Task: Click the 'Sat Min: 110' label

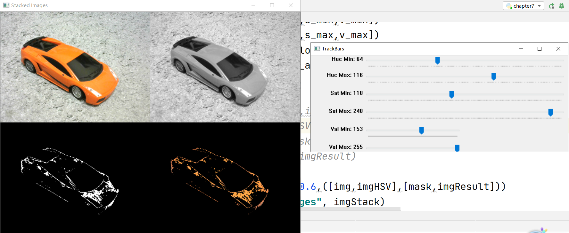Action: (346, 93)
